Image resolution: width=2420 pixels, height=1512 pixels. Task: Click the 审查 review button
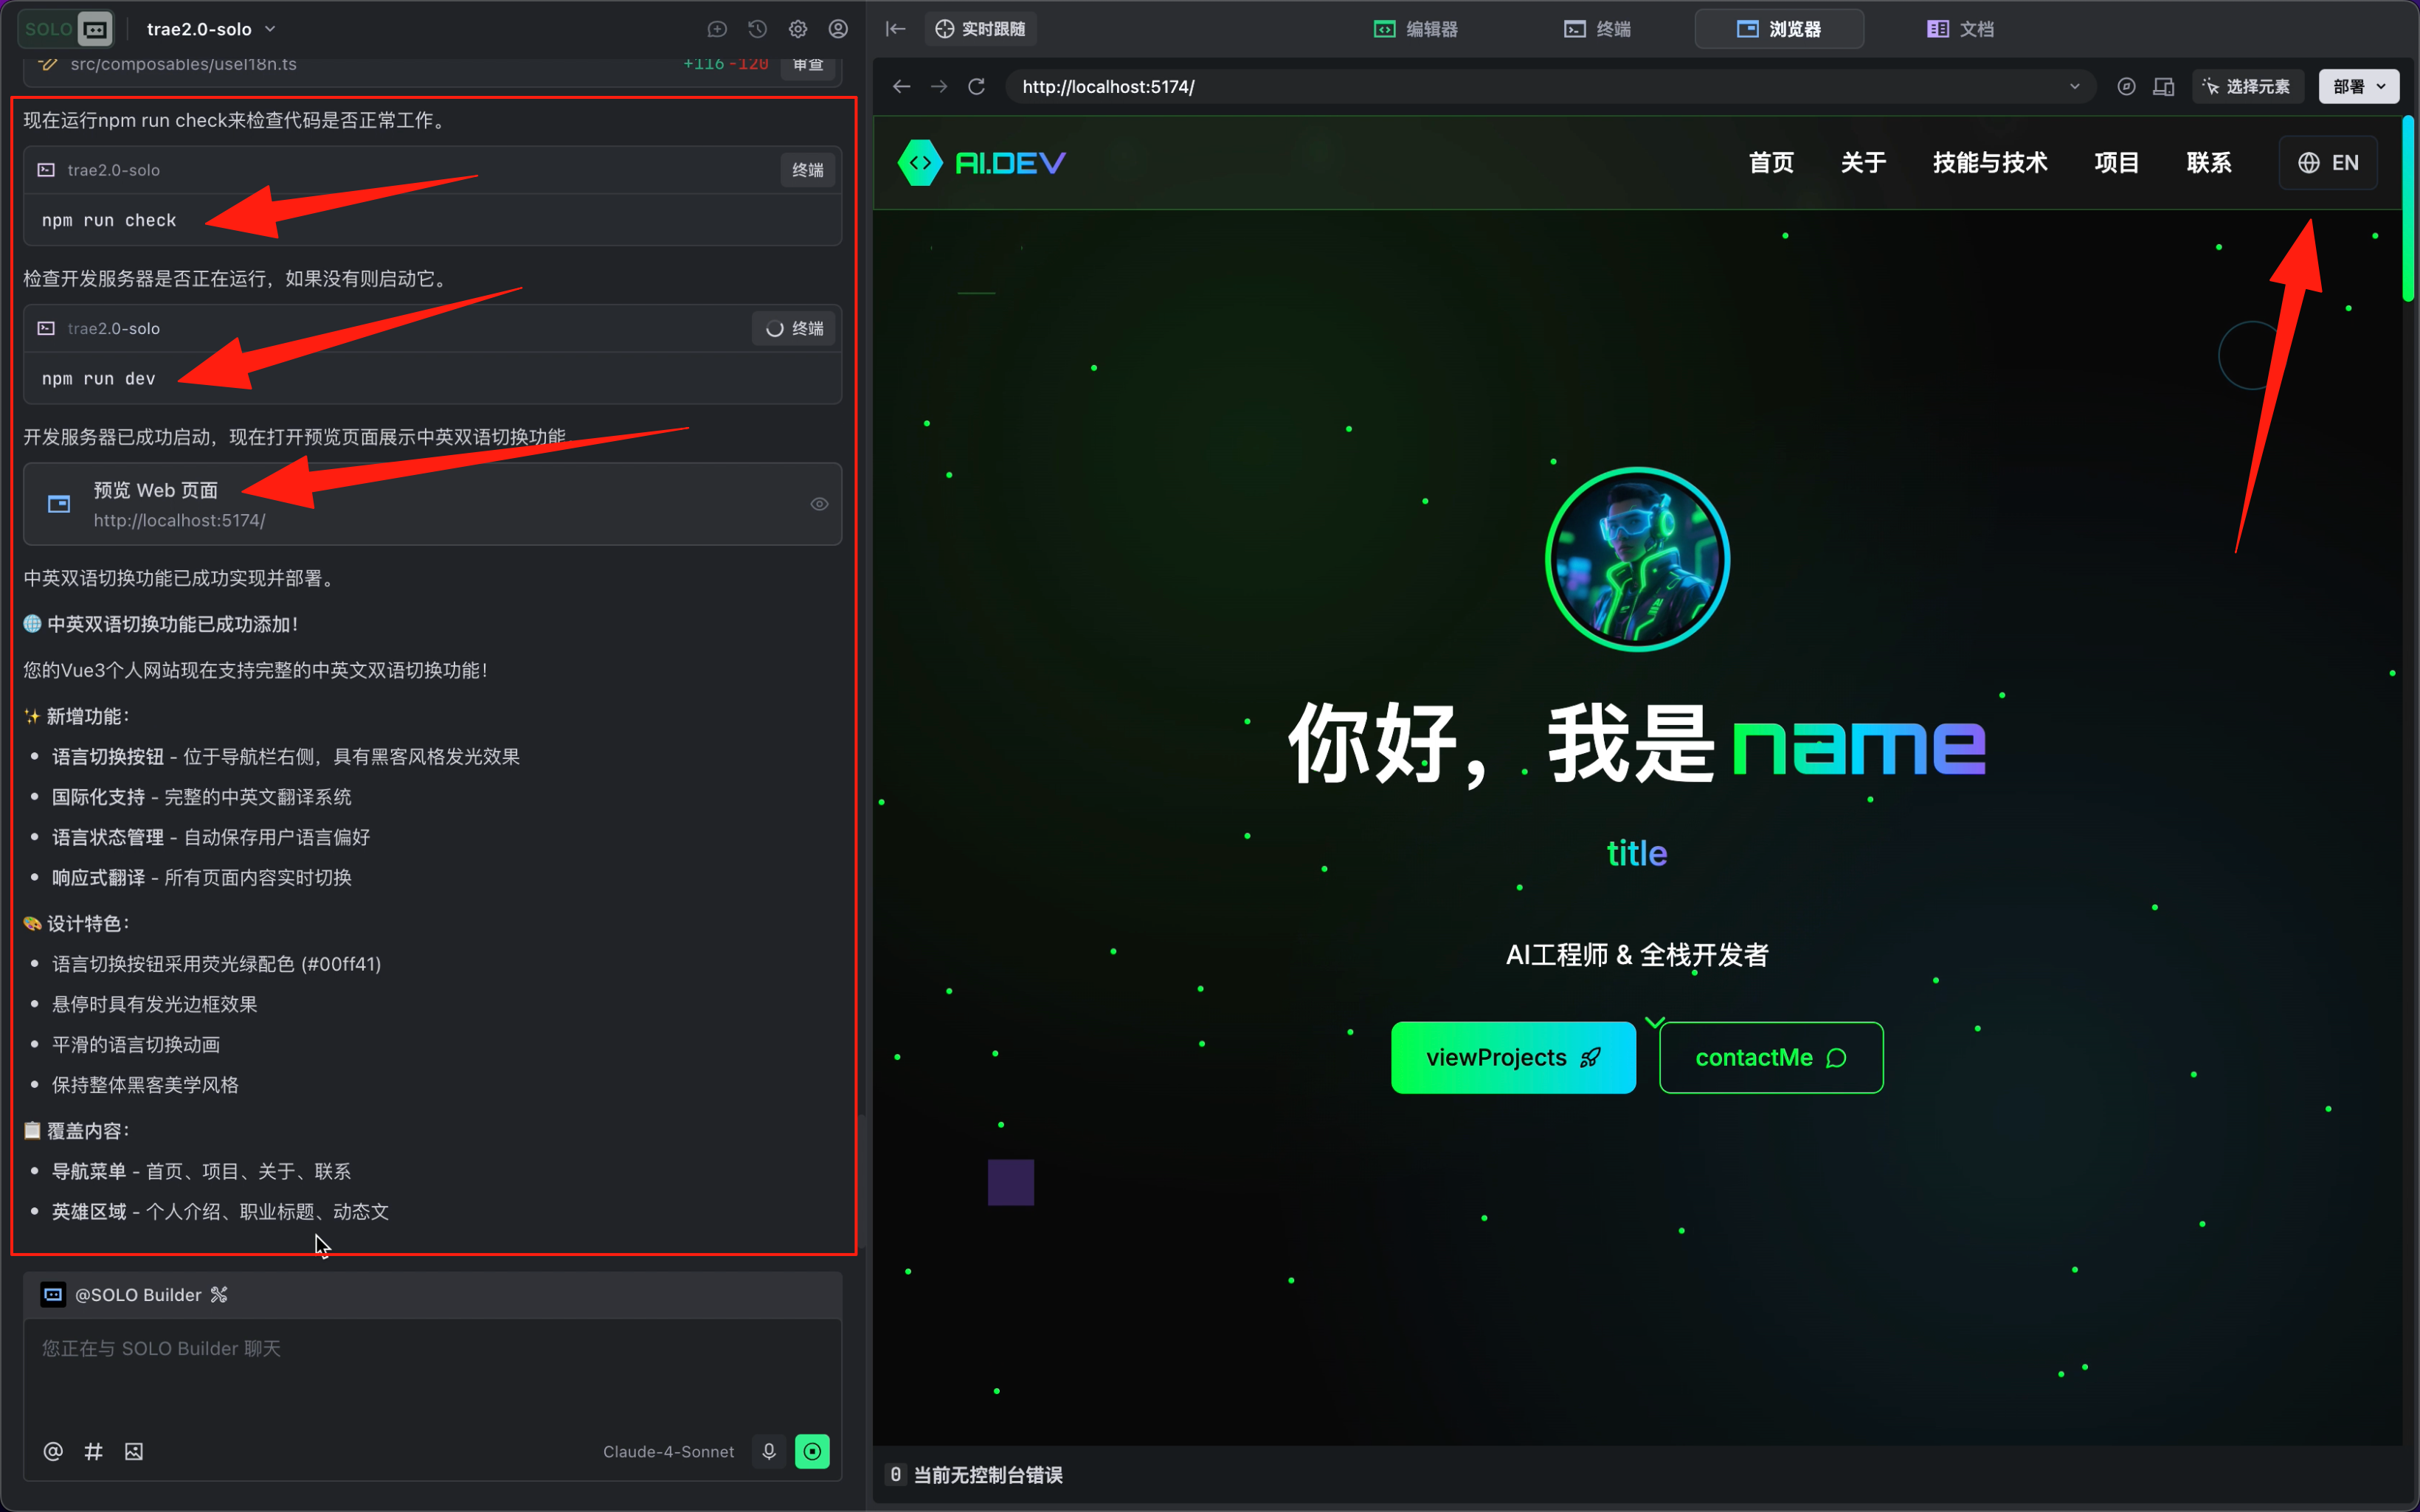tap(808, 63)
